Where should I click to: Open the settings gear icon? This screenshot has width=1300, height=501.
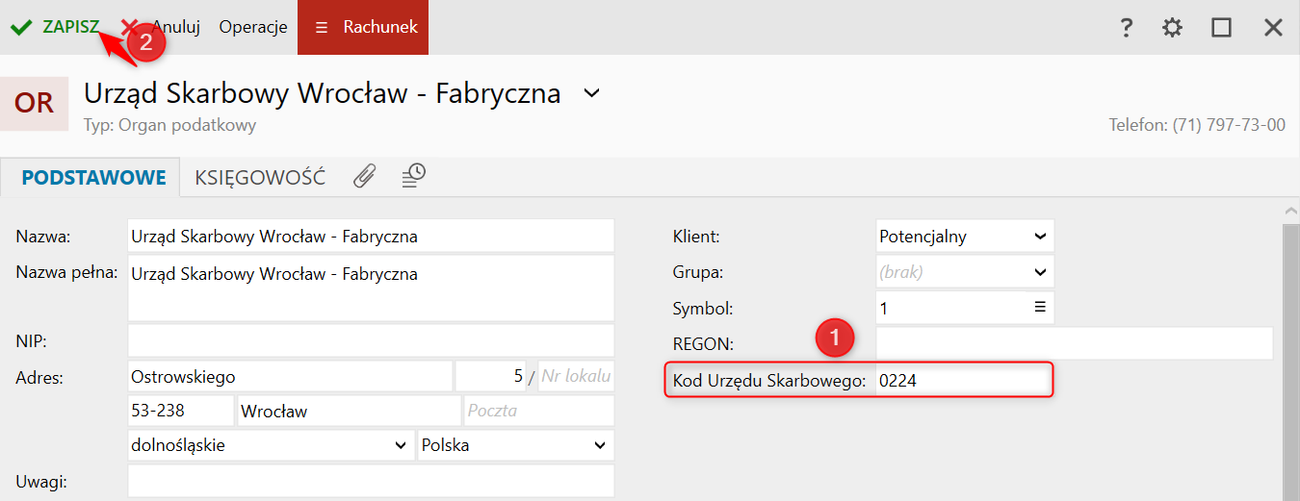point(1172,28)
